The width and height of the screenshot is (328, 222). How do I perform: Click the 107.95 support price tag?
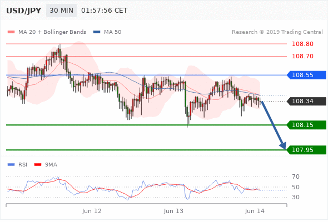pyautogui.click(x=306, y=150)
